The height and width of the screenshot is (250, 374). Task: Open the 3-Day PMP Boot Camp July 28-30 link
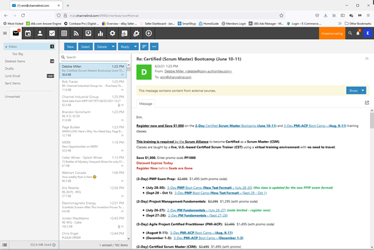click(x=209, y=188)
